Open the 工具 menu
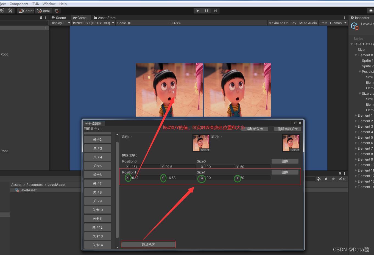 [35, 4]
